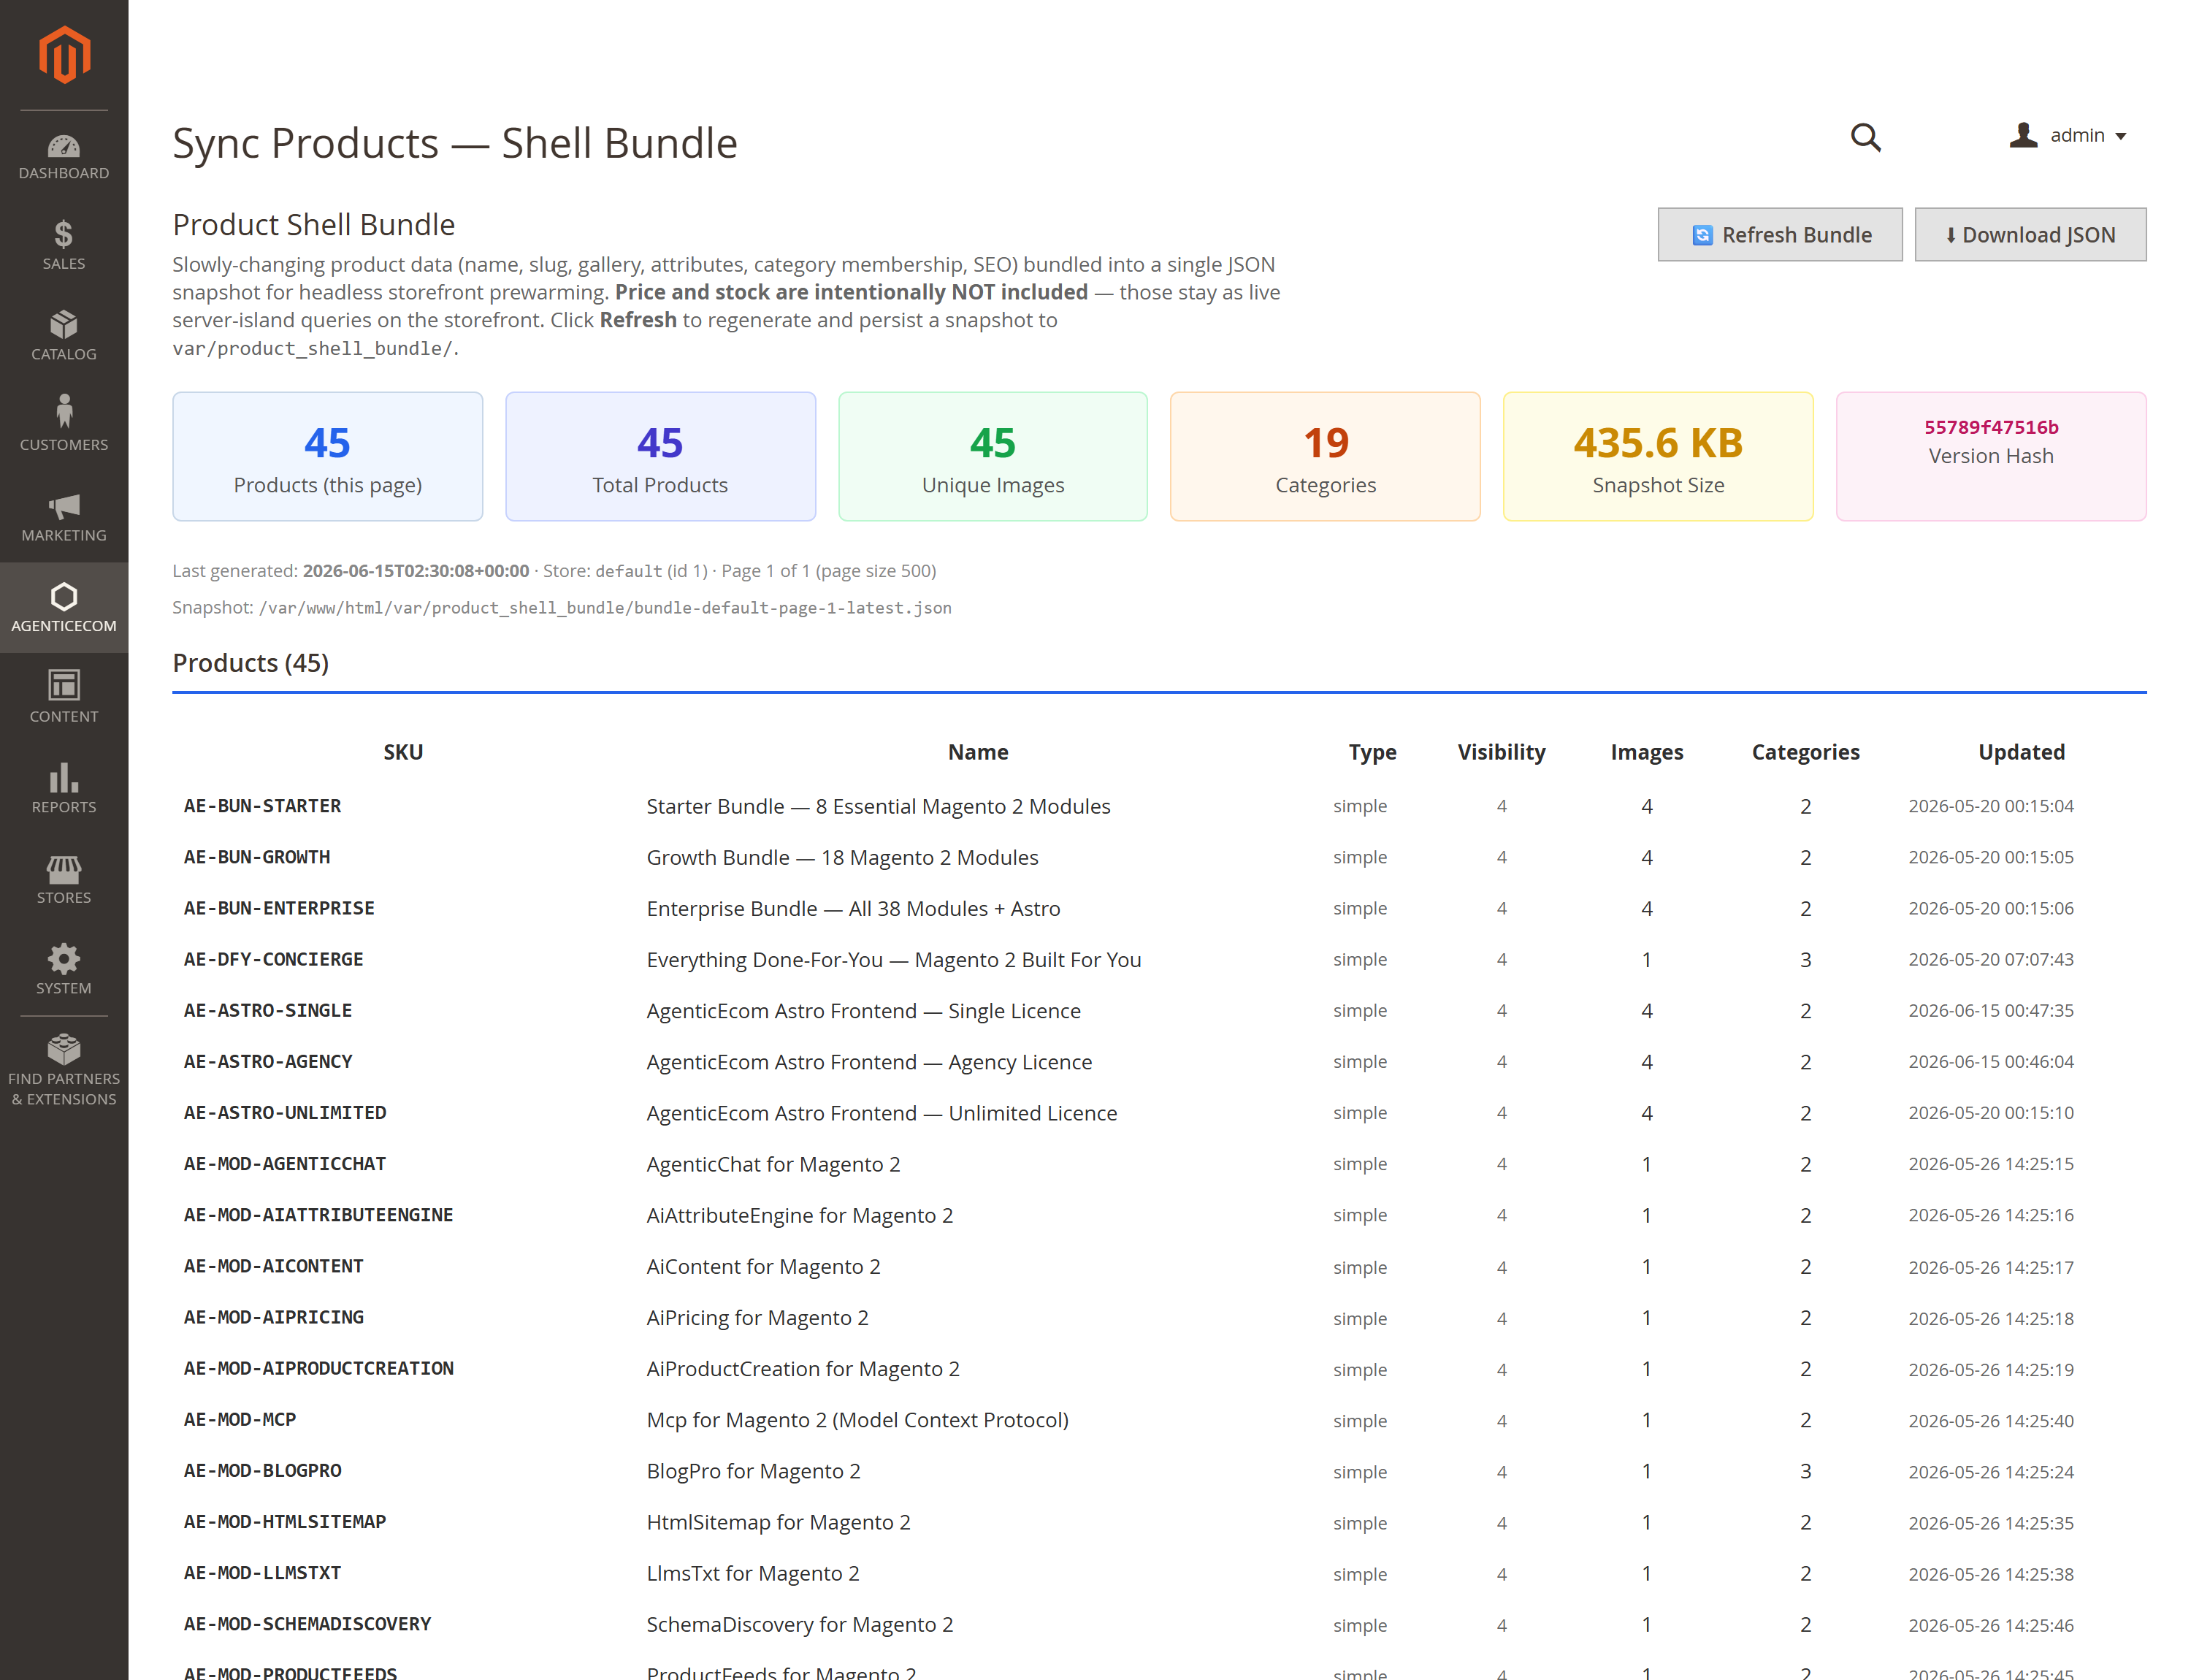The width and height of the screenshot is (2191, 1680).
Task: Click the Categories column header
Action: [x=1805, y=752]
